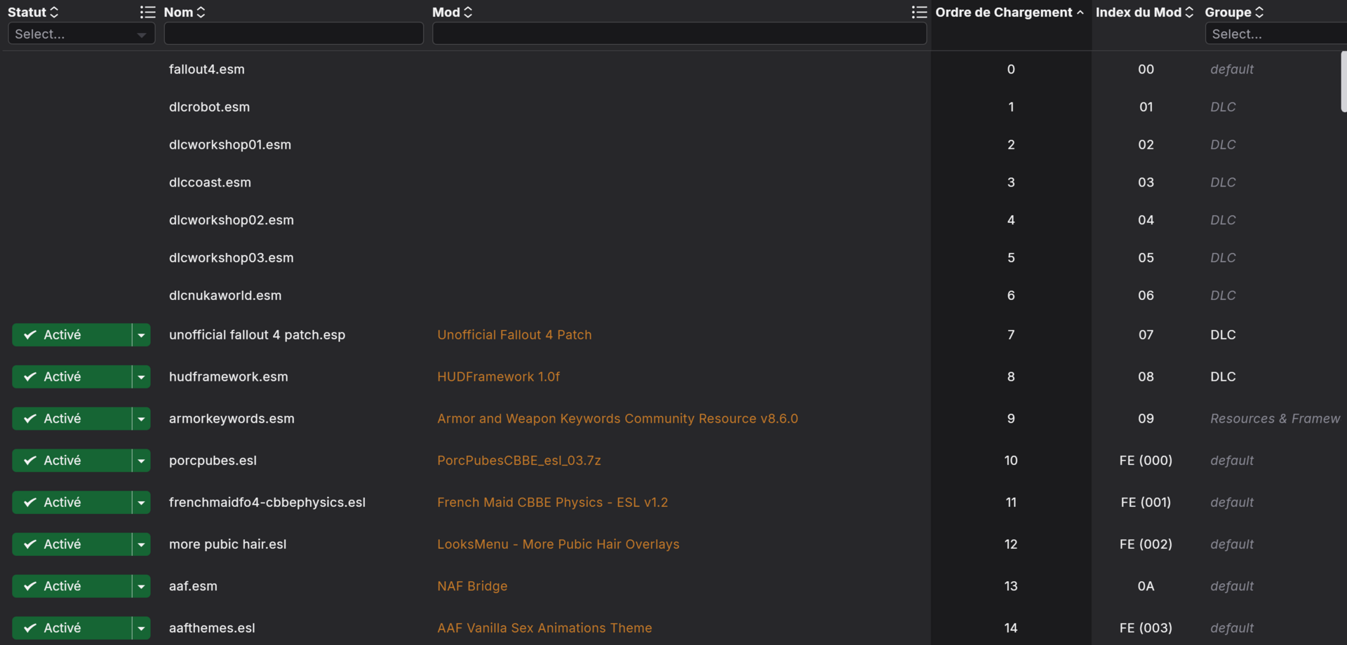1347x645 pixels.
Task: Click the FE (003) mod index cell
Action: 1146,628
